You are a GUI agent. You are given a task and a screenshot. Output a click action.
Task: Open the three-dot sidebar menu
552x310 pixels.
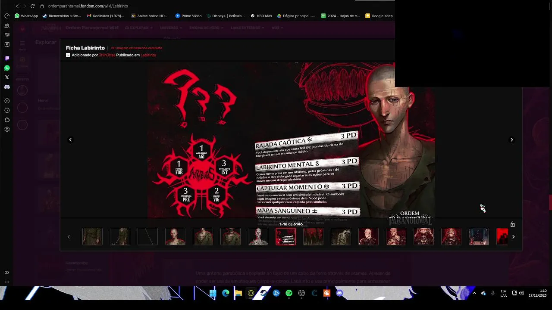coord(7,282)
